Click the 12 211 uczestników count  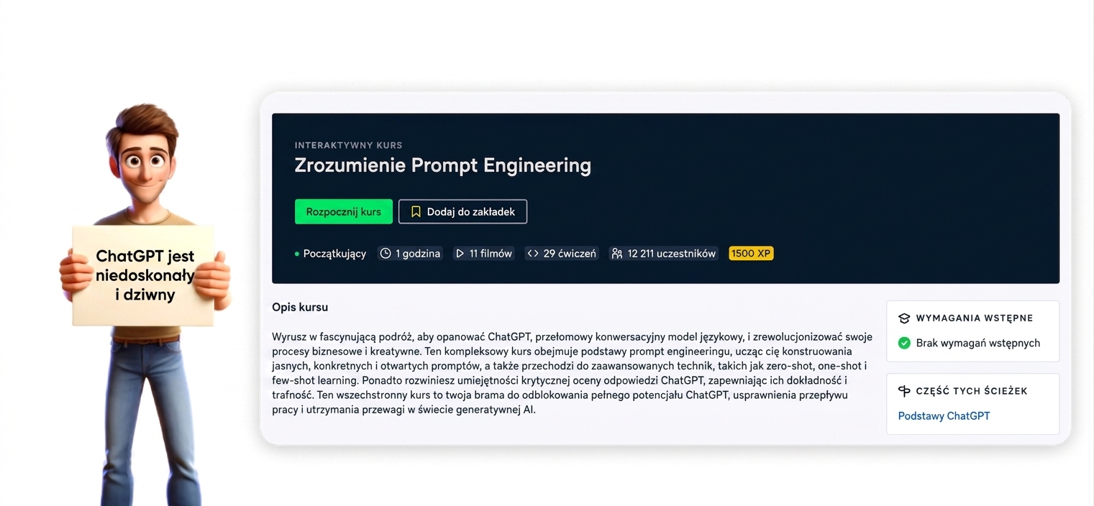click(672, 253)
